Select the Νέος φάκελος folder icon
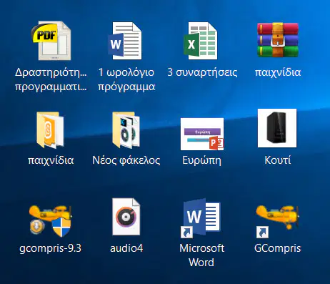Viewport: 330px width, 284px height. click(126, 130)
